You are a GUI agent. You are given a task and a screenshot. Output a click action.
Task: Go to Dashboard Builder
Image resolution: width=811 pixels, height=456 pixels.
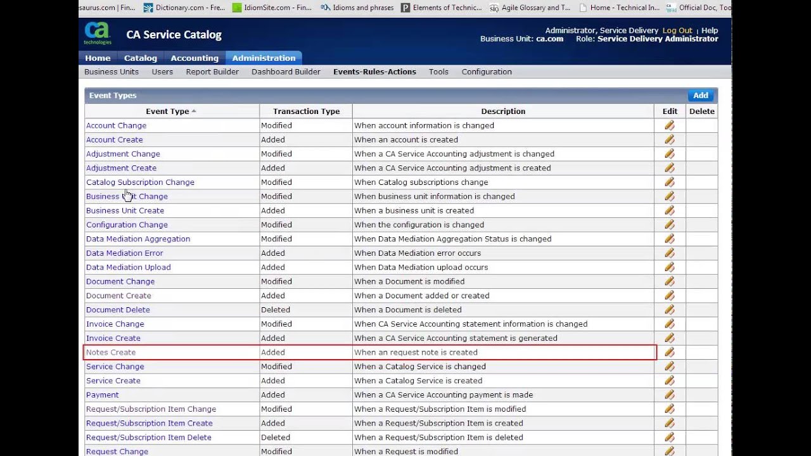coord(286,72)
